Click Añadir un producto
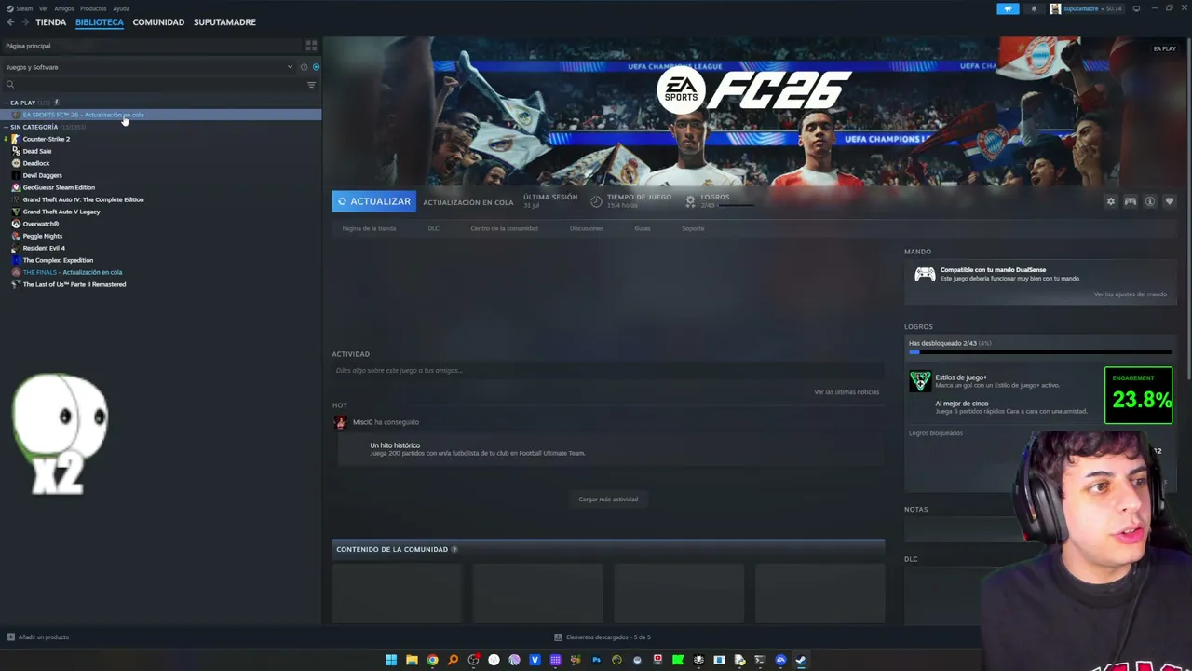1192x671 pixels. tap(38, 637)
